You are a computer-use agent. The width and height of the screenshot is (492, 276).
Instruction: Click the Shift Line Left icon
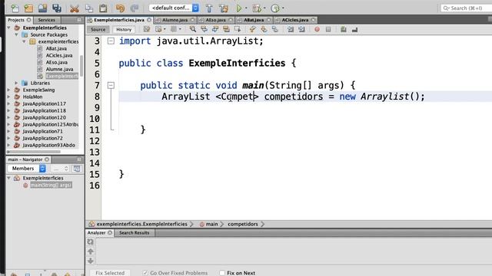291,29
